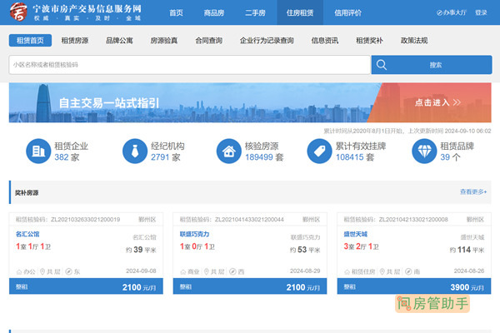Click the 2791 家 agency count

pos(166,157)
